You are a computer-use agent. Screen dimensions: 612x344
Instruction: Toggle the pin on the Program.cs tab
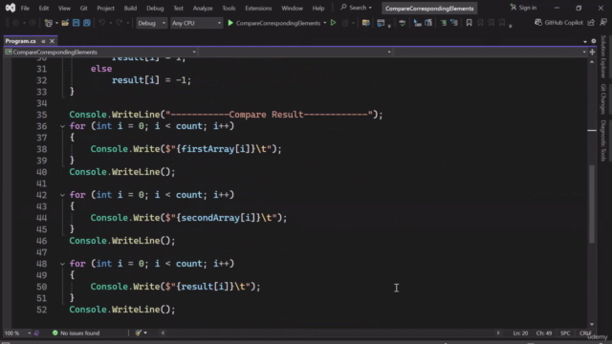point(43,41)
